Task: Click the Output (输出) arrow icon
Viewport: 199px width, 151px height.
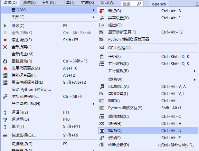Action: (x=102, y=25)
